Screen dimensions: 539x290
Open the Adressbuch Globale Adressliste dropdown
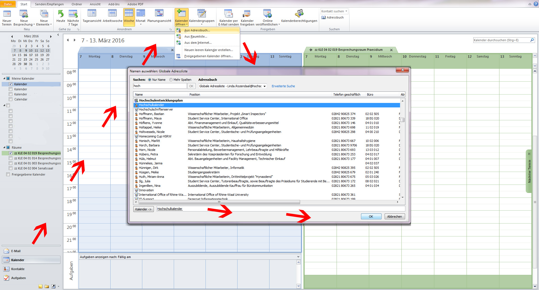264,86
